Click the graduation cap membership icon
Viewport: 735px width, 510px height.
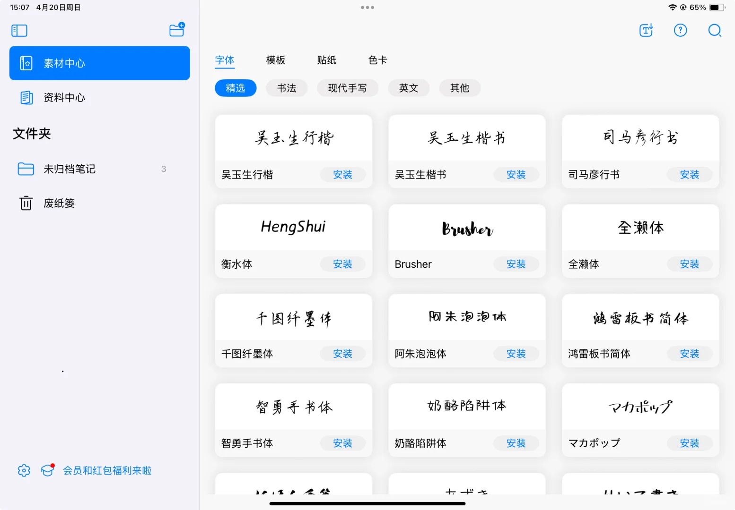coord(47,470)
